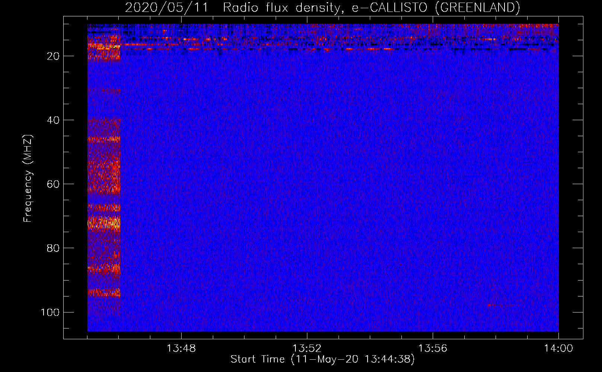Select the 'Frequency (MHZ)' y-axis label
The height and width of the screenshot is (372, 602).
(x=28, y=179)
